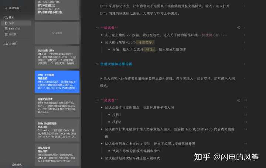This screenshot has width=266, height=168.
Task: Click heading marker left of second 试试看
Action: 97,100
